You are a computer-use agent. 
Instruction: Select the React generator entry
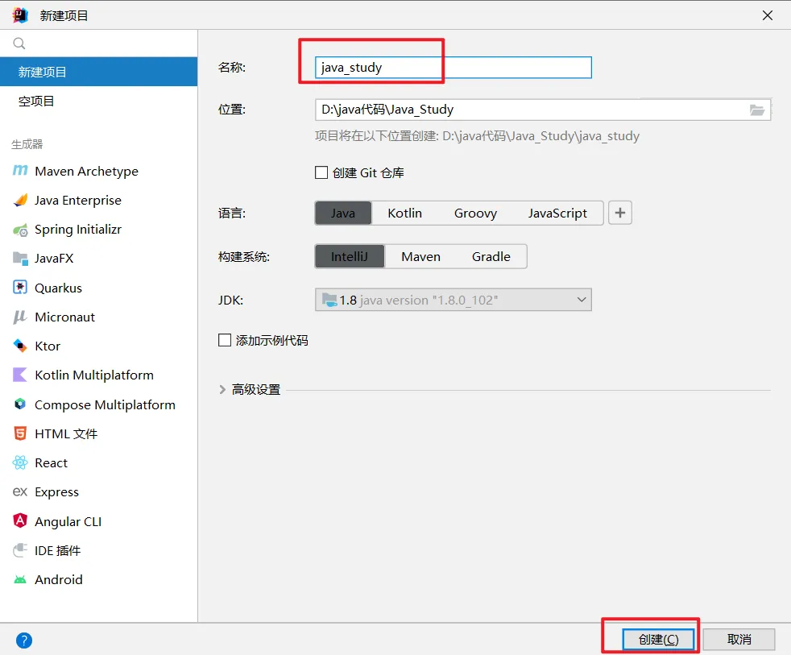tap(99, 462)
